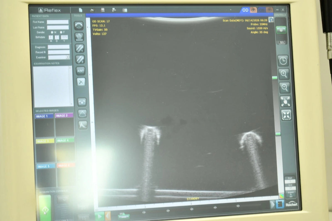Select the caliper 2 measurement tool
This screenshot has width=332, height=221.
[x=80, y=59]
